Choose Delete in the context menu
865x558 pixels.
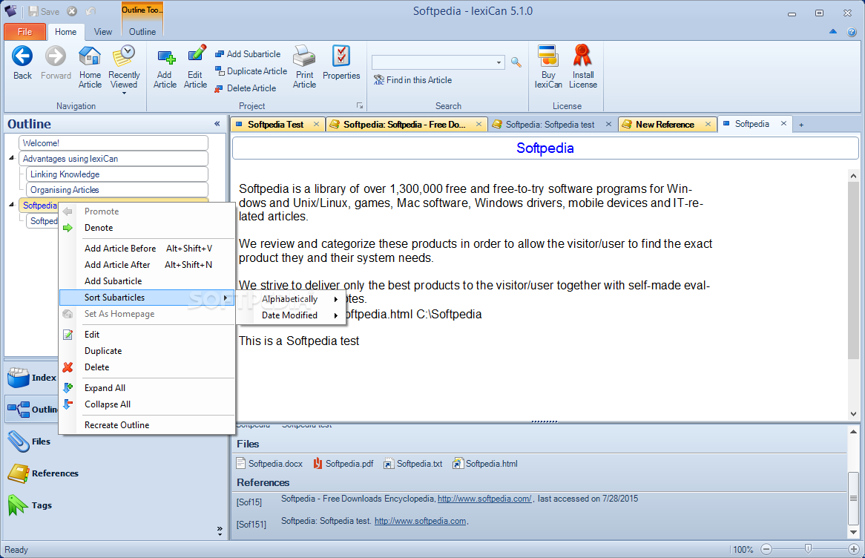pos(147,367)
